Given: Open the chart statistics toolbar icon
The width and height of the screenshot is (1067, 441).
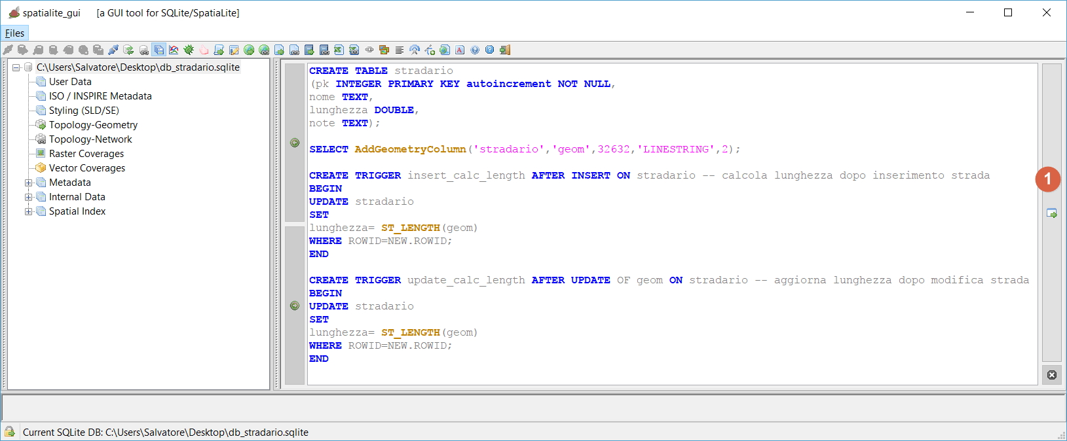Looking at the screenshot, I should [174, 50].
